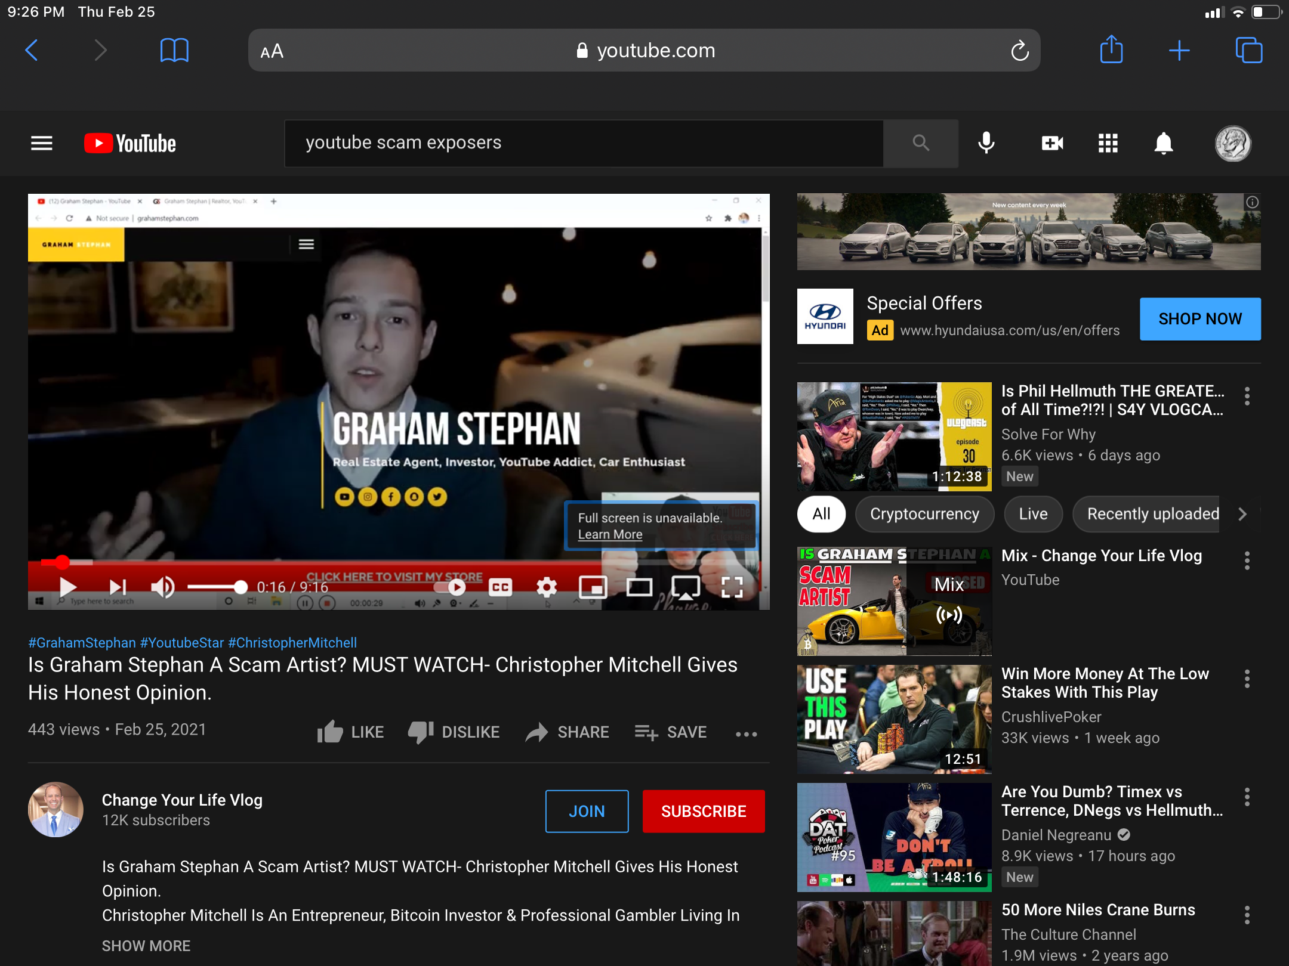The height and width of the screenshot is (966, 1289).
Task: Submit search with magnifier button
Action: [921, 143]
